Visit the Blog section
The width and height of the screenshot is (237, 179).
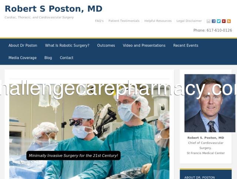pos(48,58)
